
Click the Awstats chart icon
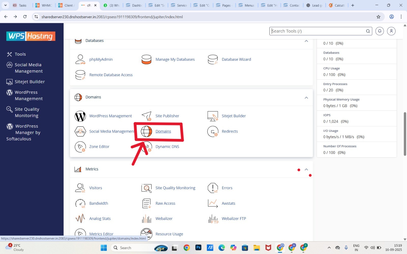click(x=213, y=203)
